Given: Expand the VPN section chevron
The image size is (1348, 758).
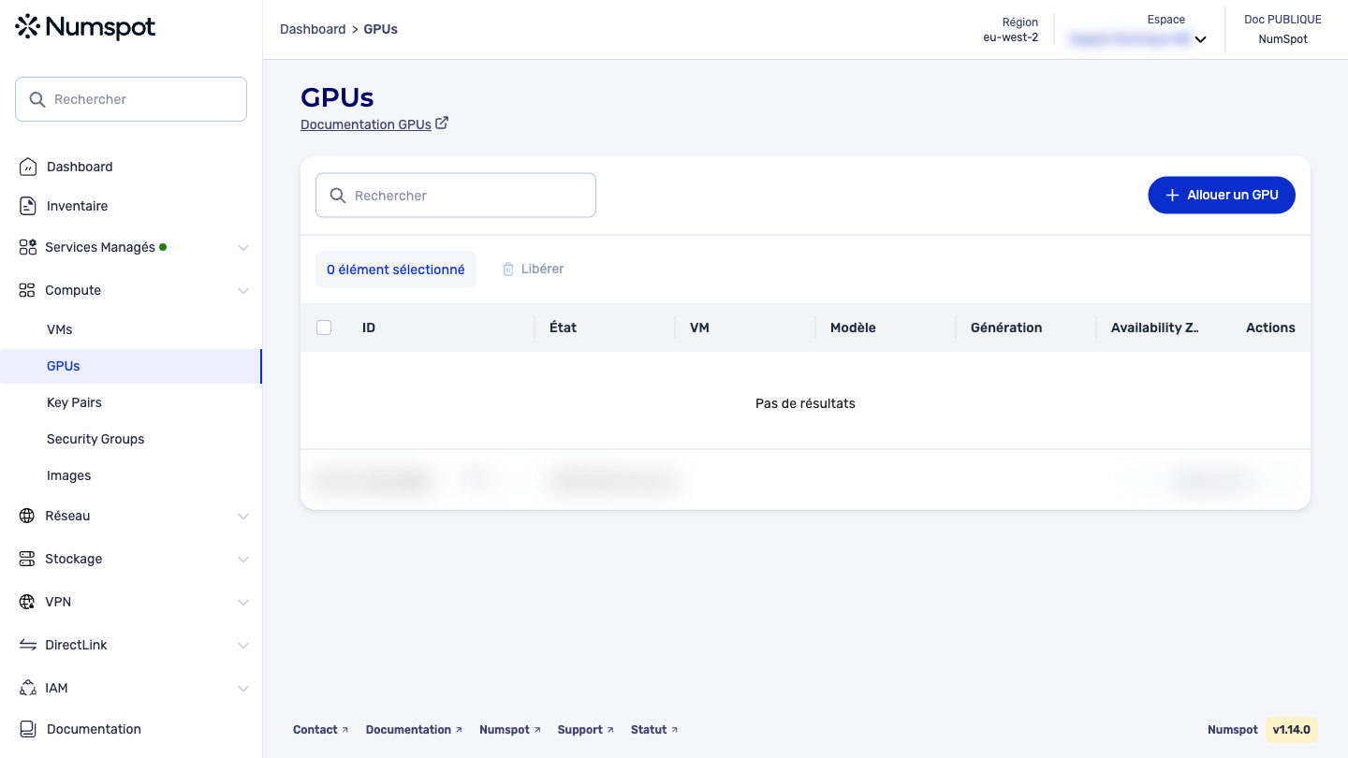Looking at the screenshot, I should tap(243, 603).
